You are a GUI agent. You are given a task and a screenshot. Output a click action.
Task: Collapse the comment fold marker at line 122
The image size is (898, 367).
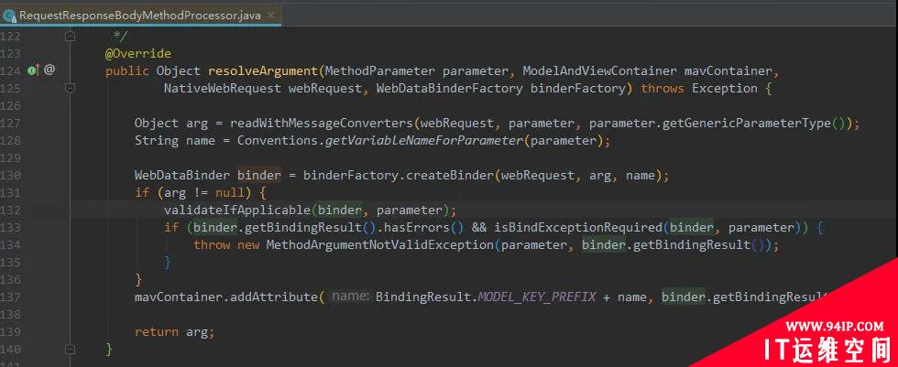click(x=70, y=36)
